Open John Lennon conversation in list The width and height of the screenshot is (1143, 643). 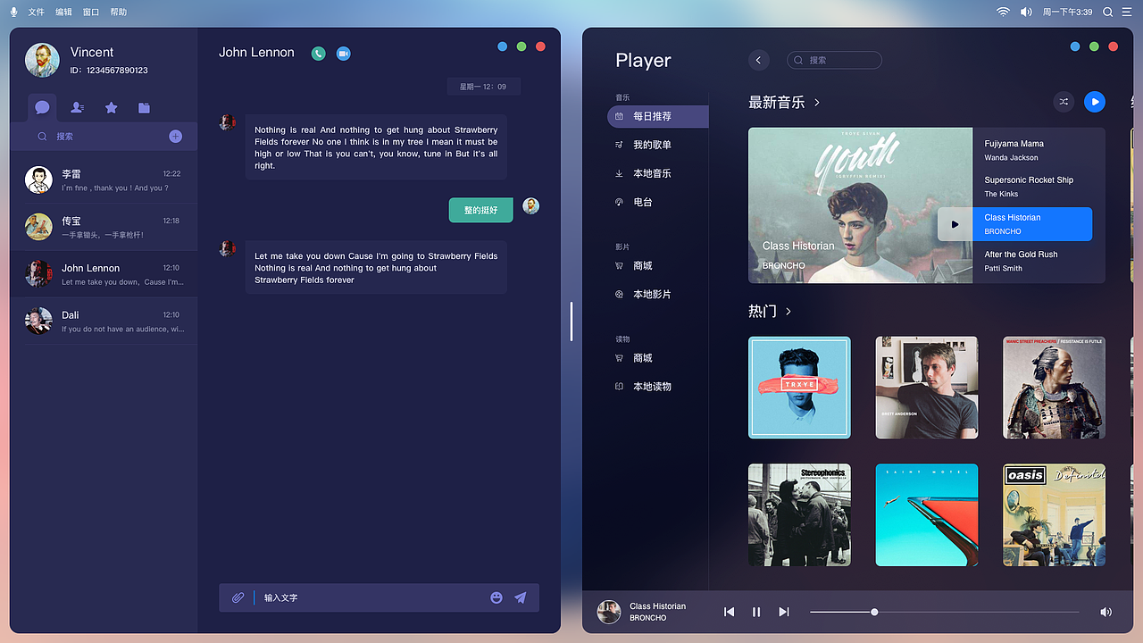click(x=104, y=274)
